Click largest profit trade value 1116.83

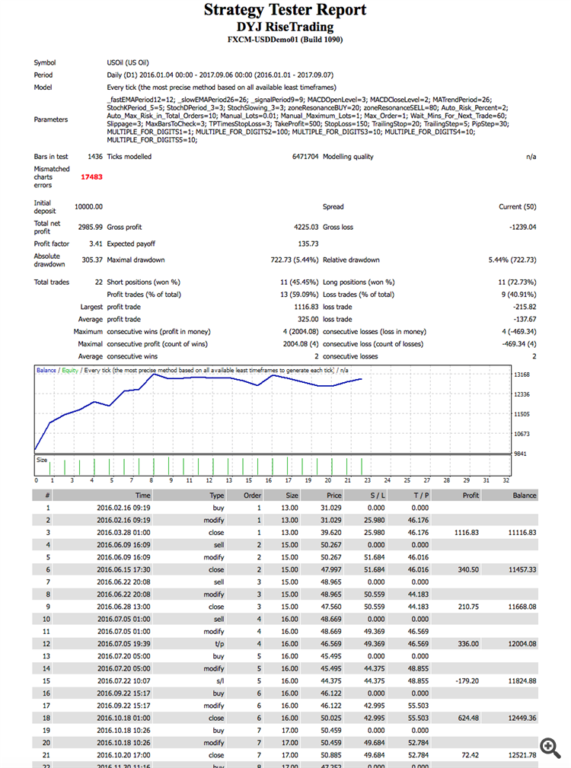306,307
